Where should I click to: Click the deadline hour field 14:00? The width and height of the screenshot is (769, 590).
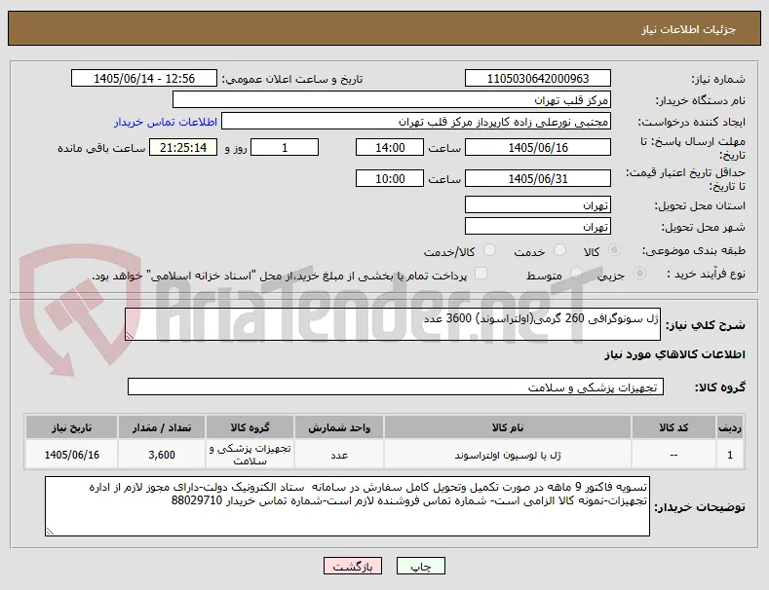tap(390, 148)
